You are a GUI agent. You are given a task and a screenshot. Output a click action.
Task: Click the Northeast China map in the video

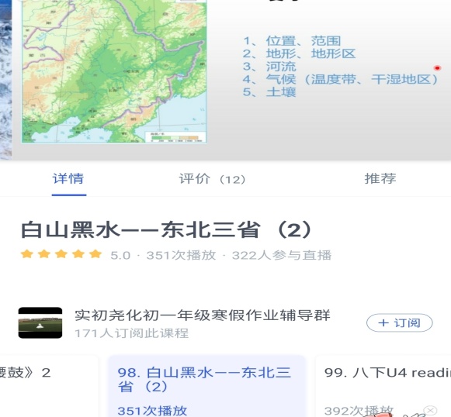114,71
